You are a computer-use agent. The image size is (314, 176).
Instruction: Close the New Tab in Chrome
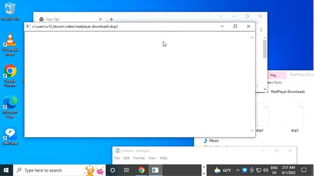tap(101, 19)
